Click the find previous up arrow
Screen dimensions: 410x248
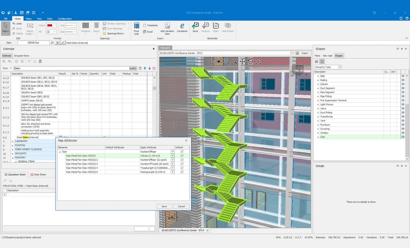145,68
